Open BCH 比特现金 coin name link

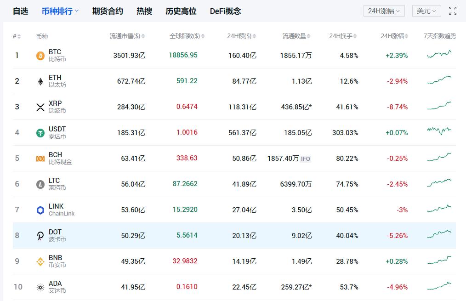60,159
